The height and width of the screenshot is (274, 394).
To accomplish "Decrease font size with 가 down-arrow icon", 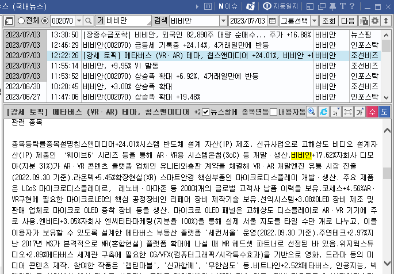I will click(x=336, y=112).
